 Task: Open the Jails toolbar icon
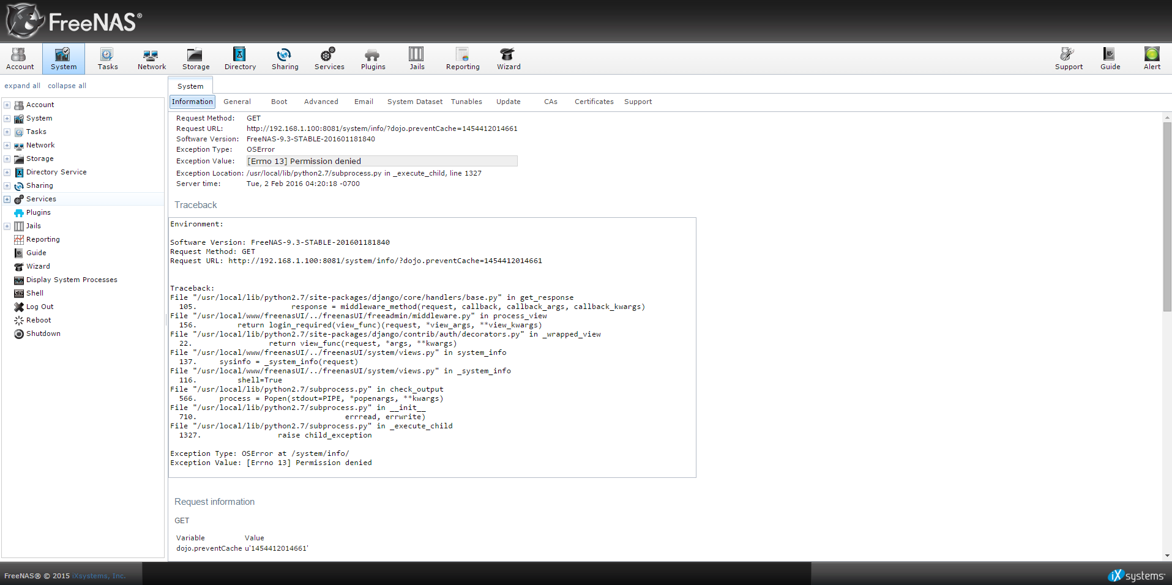tap(417, 59)
